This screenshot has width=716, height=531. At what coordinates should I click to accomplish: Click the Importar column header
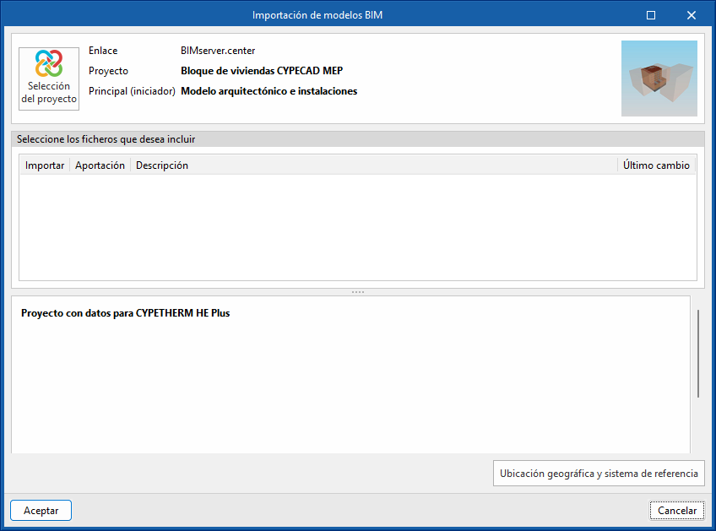tap(45, 165)
